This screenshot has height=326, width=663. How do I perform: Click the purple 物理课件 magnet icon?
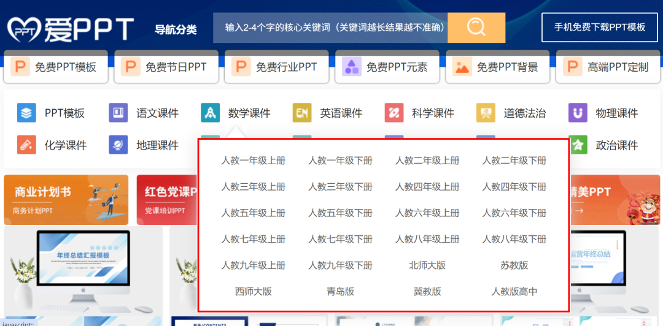[x=578, y=113]
